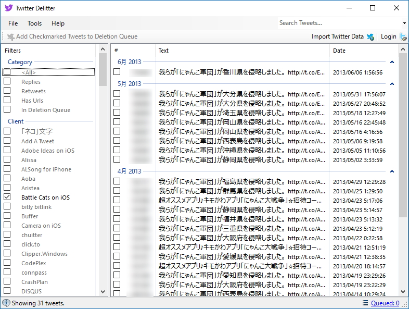Screen dimensions: 409x309
Task: Check the In Deletion Queue filter
Action: [x=7, y=109]
